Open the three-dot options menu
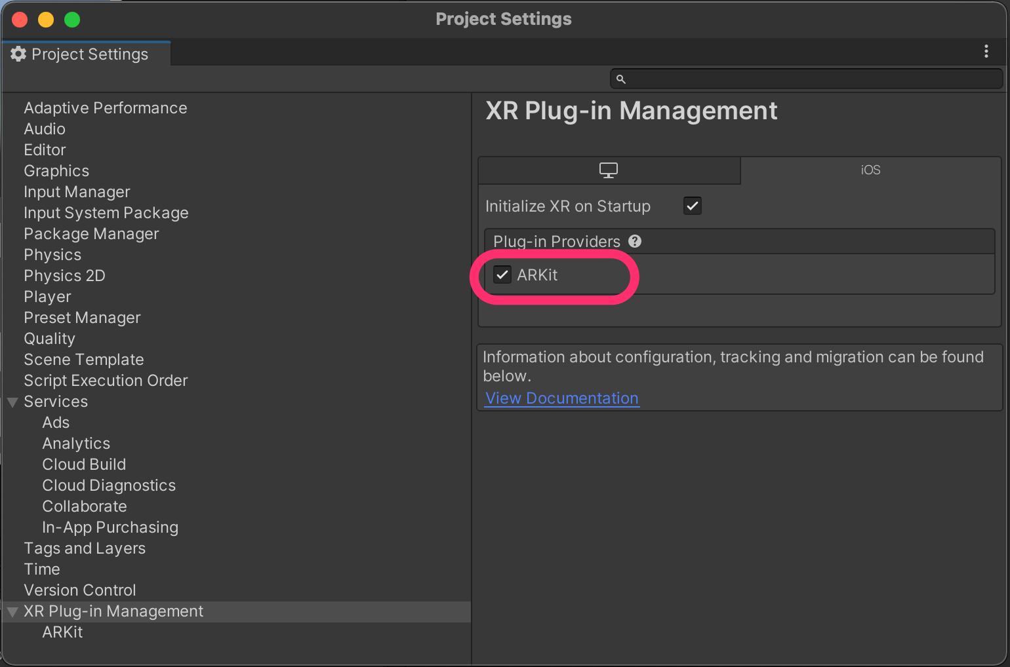 (986, 52)
